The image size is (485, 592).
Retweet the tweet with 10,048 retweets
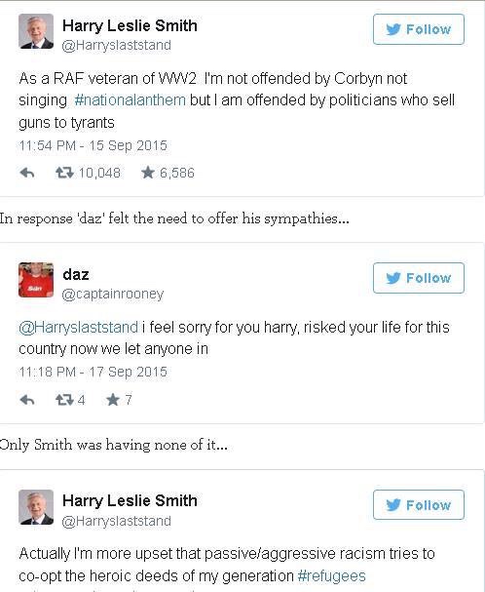click(64, 173)
